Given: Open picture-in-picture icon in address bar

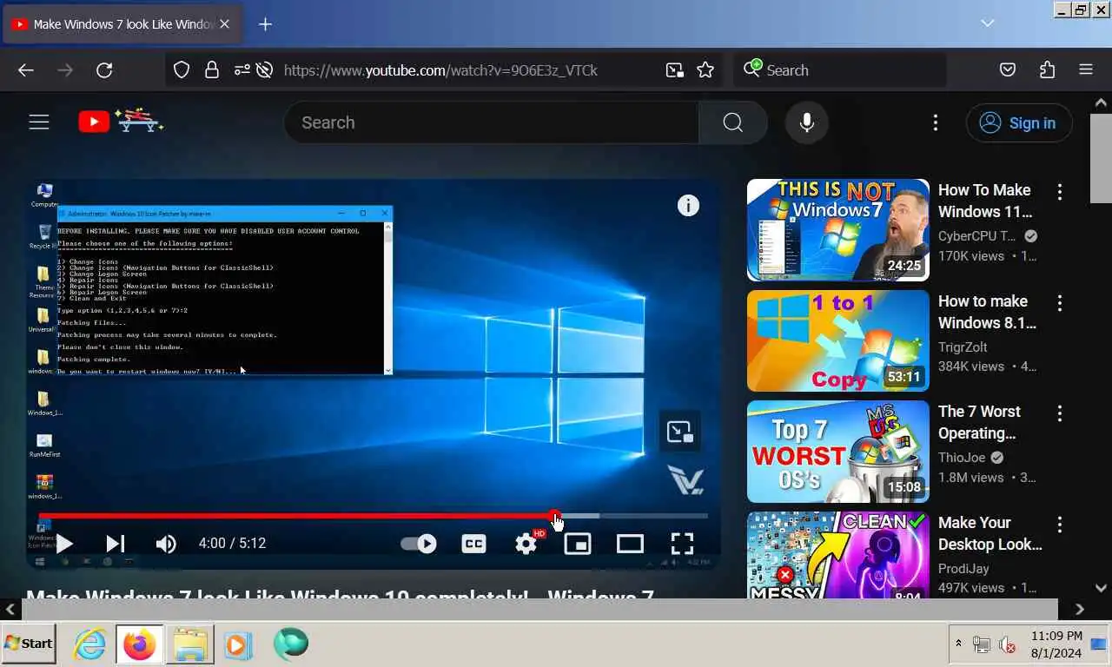Looking at the screenshot, I should pyautogui.click(x=674, y=70).
